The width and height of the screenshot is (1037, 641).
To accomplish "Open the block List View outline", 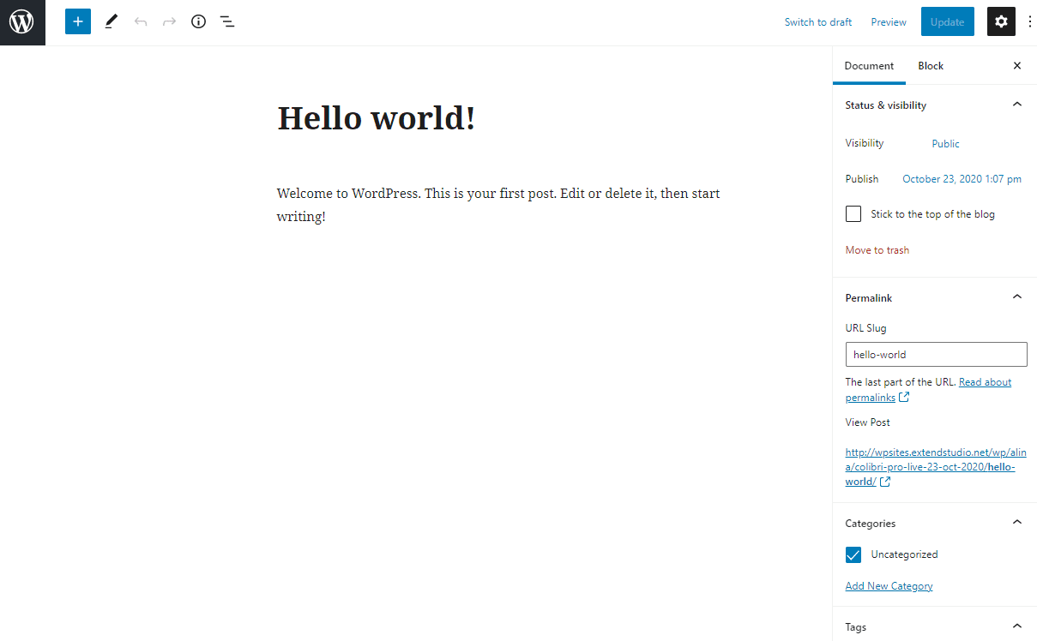I will pyautogui.click(x=227, y=21).
